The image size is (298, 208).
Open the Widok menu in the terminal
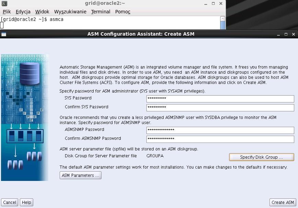[42, 12]
